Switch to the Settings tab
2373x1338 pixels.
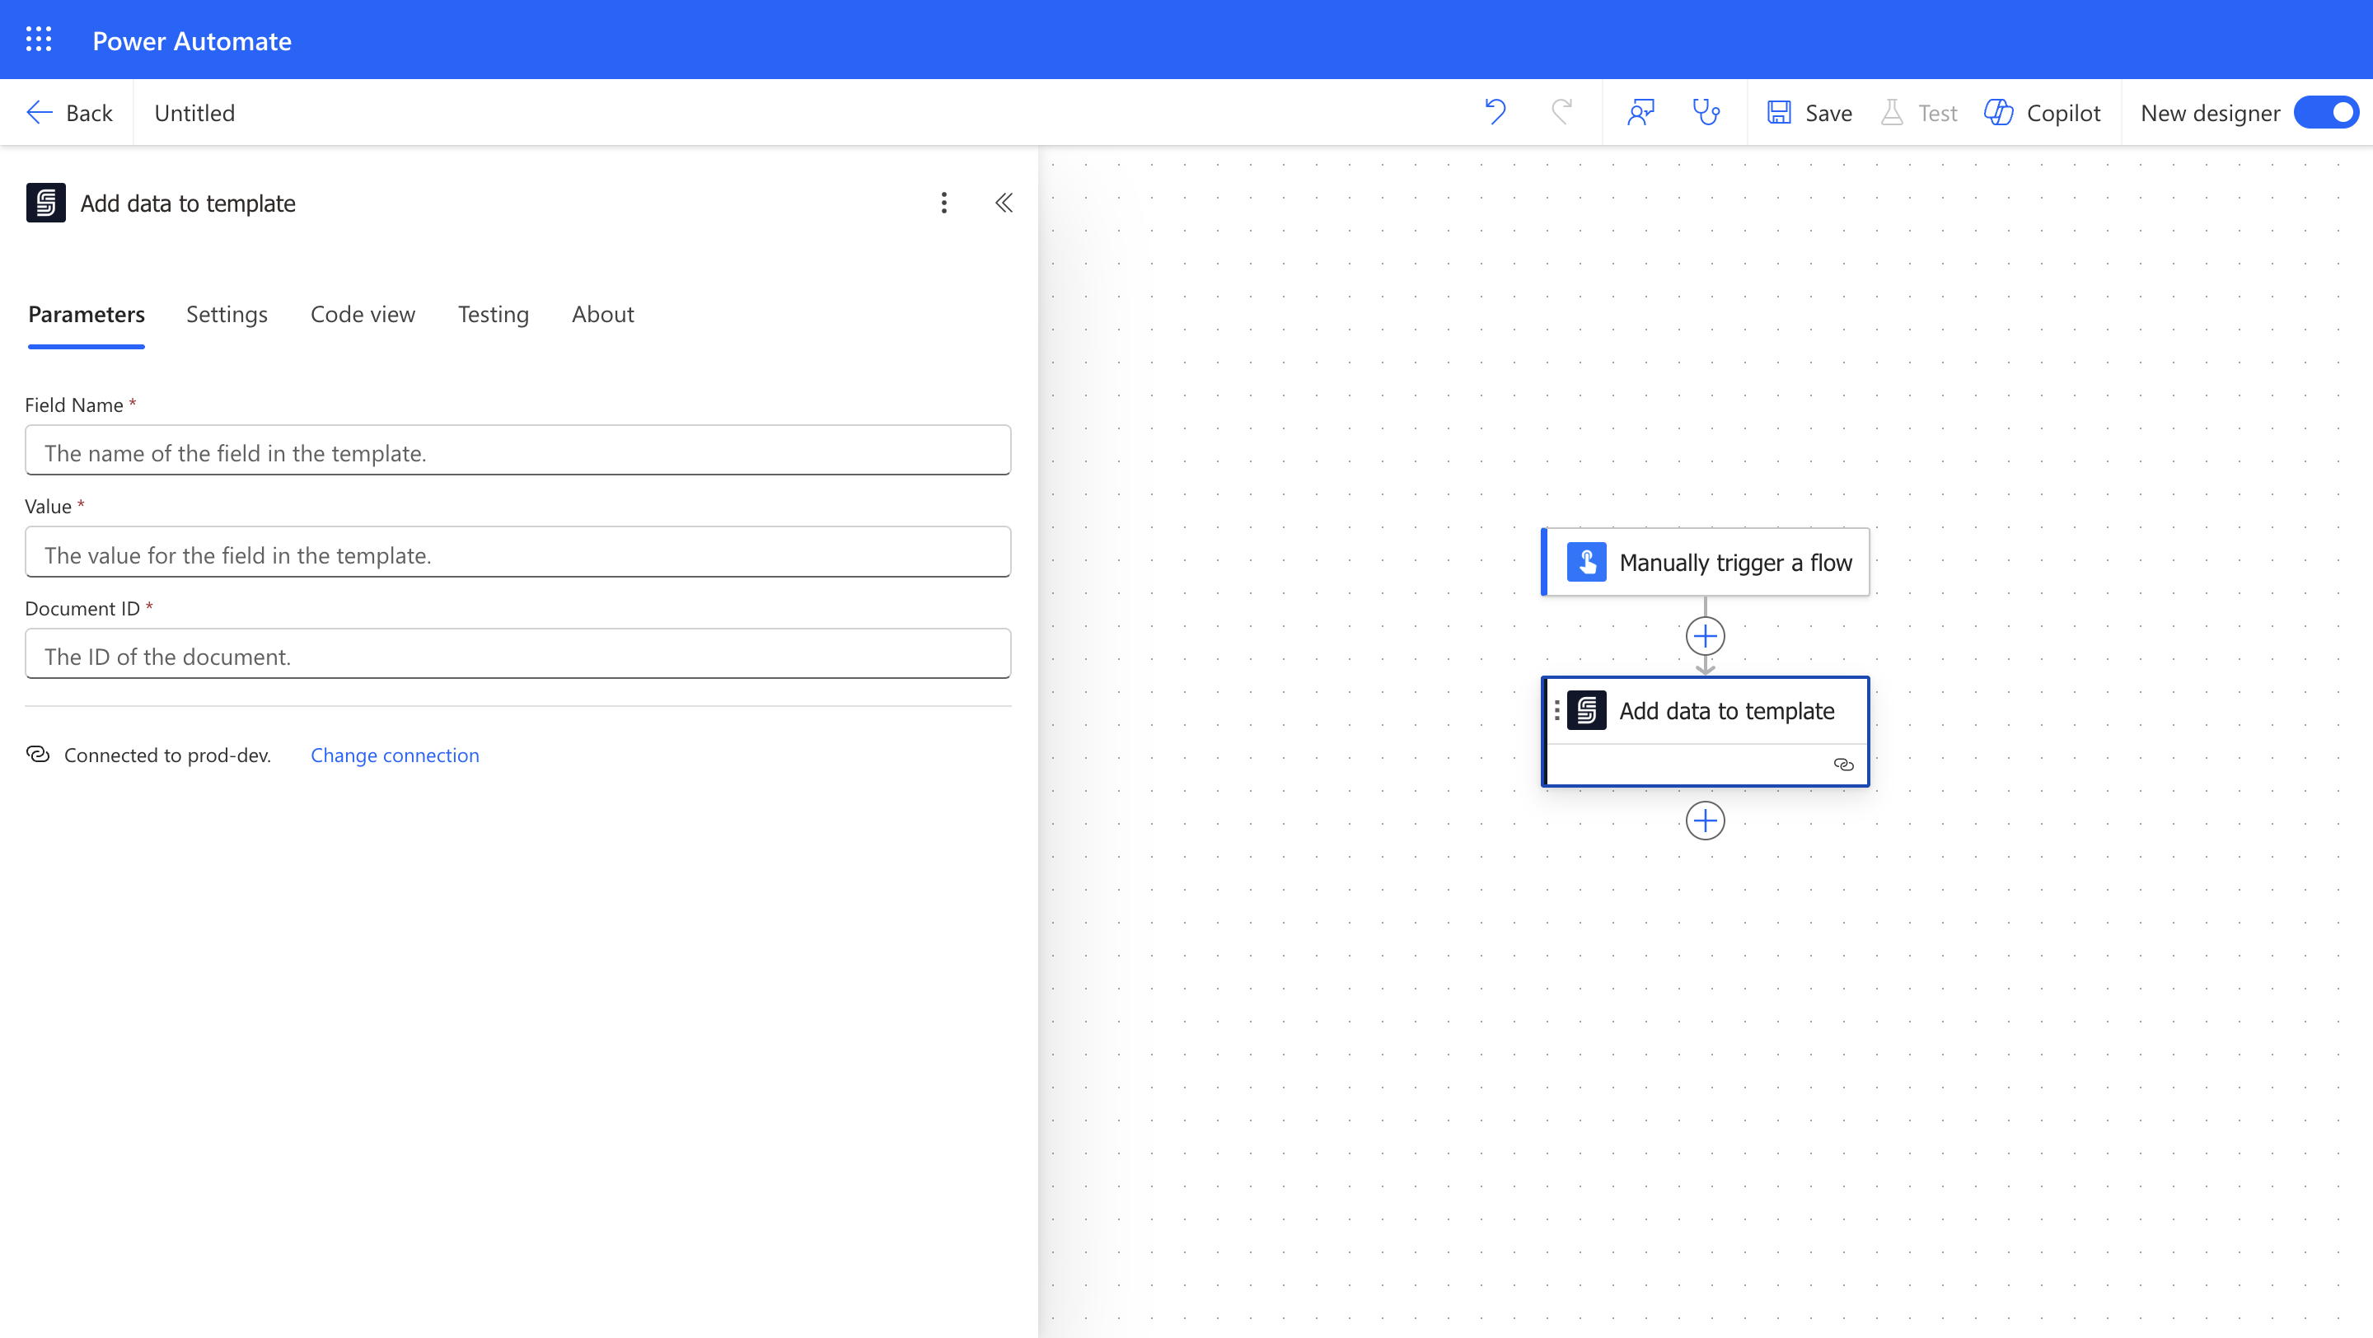227,314
